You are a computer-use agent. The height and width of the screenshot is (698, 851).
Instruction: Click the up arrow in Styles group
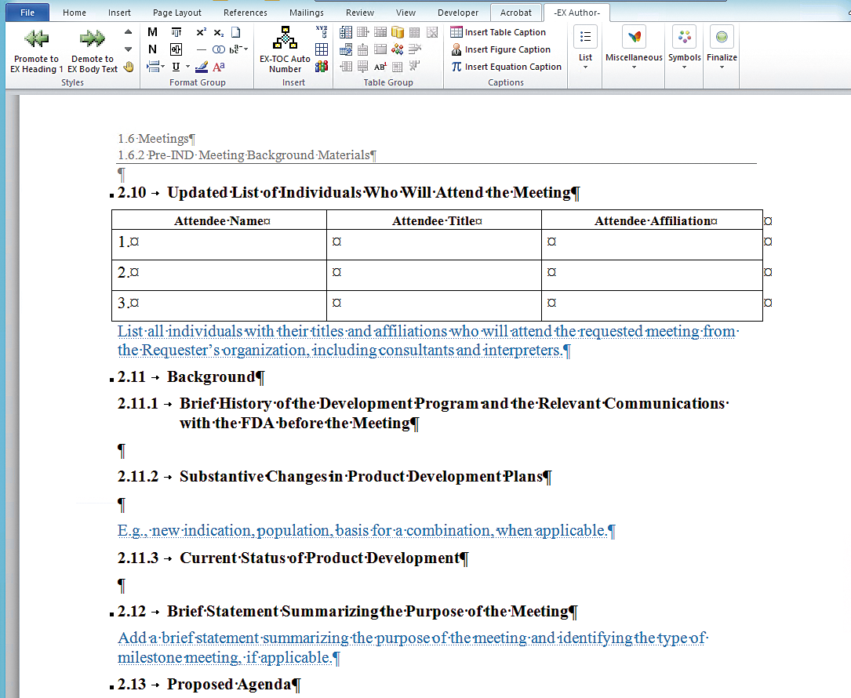coord(128,32)
